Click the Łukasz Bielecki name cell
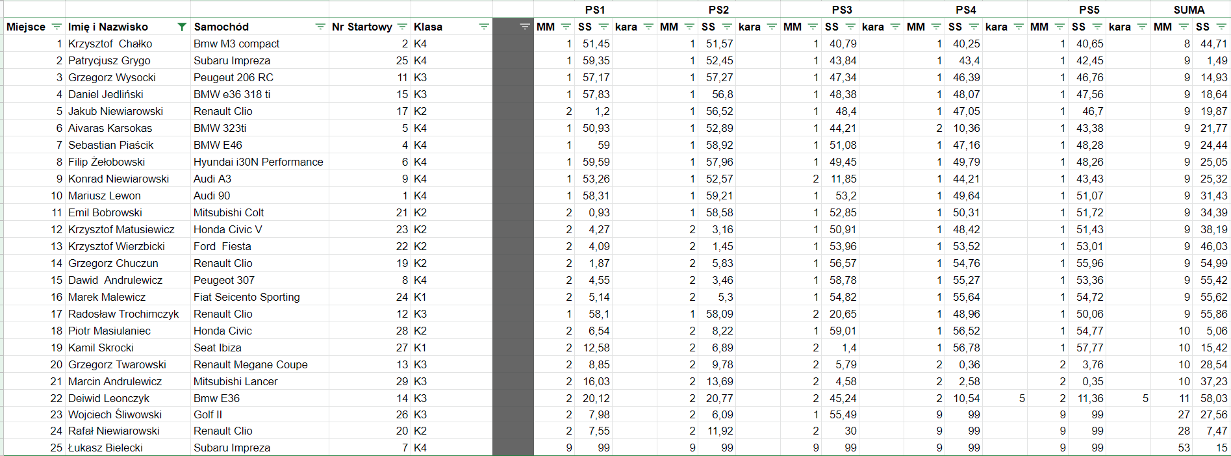The width and height of the screenshot is (1231, 456). (105, 448)
